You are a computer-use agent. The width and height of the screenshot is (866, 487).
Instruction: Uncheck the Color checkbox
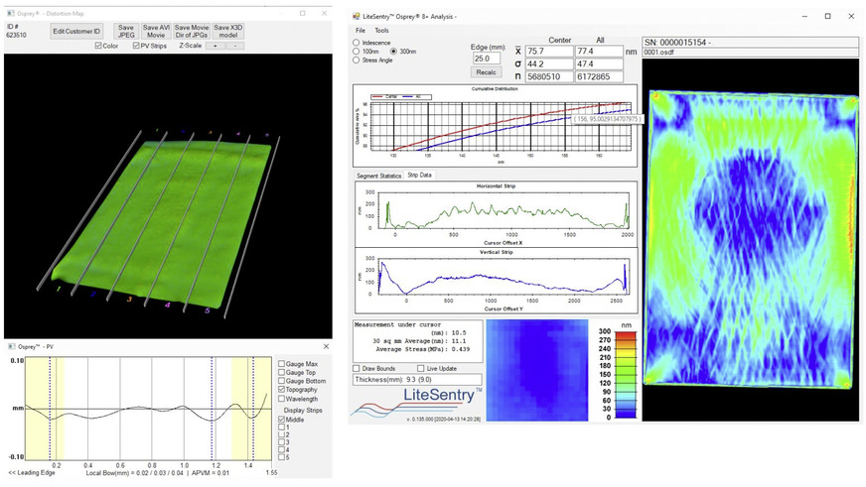97,46
